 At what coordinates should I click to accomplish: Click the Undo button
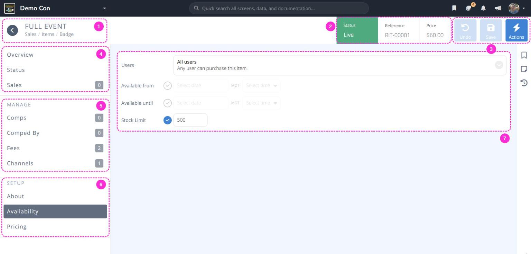click(465, 30)
